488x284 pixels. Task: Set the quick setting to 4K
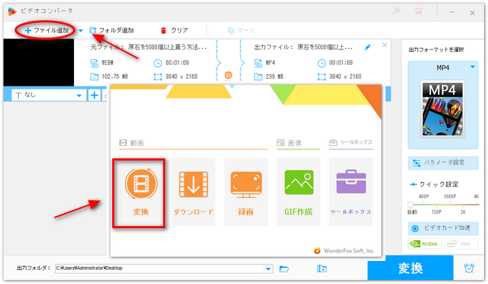pyautogui.click(x=476, y=197)
